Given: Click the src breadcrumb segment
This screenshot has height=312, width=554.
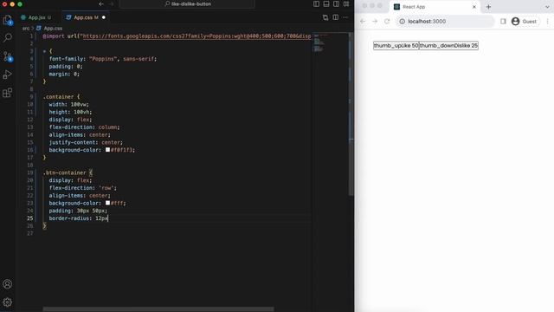Looking at the screenshot, I should coord(26,29).
